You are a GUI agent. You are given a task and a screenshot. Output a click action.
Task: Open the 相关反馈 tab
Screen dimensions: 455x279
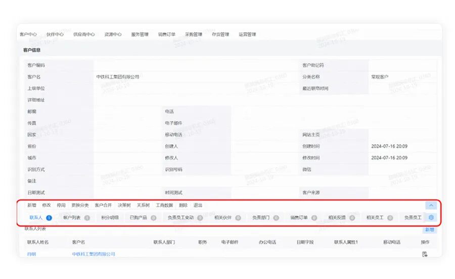337,218
